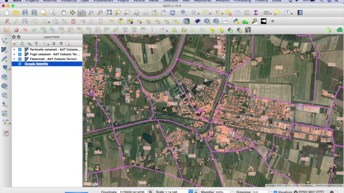Open the Plugins menu
Screen dimensions: 344x193
[x=123, y=1]
